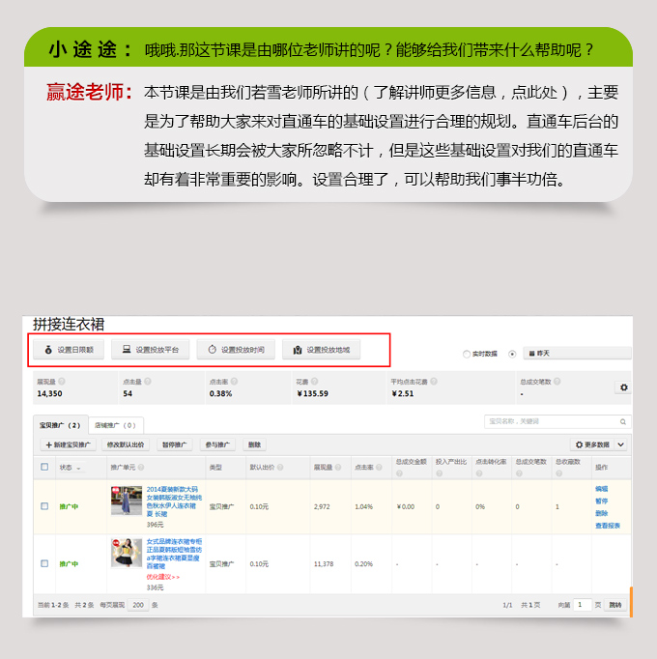
Task: Click the page number input showing 1
Action: (x=583, y=605)
